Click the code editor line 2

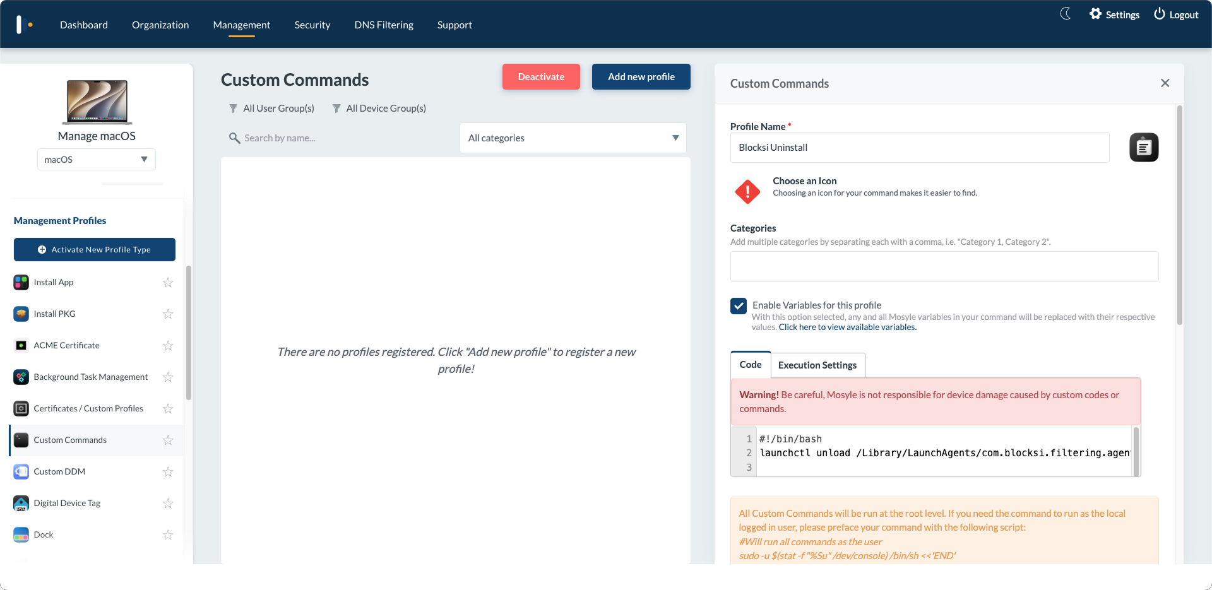pyautogui.click(x=944, y=453)
